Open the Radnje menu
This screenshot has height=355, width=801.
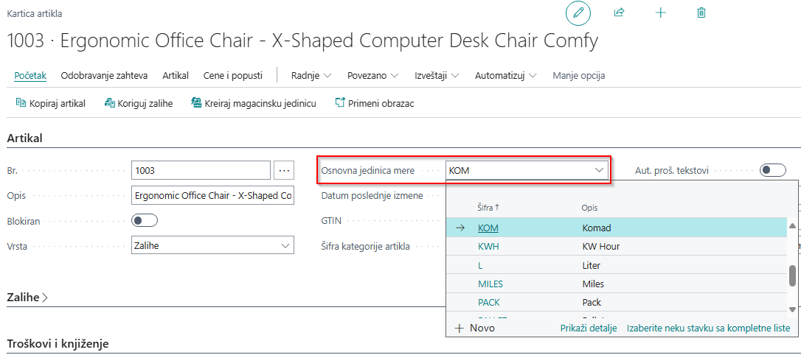(x=311, y=76)
